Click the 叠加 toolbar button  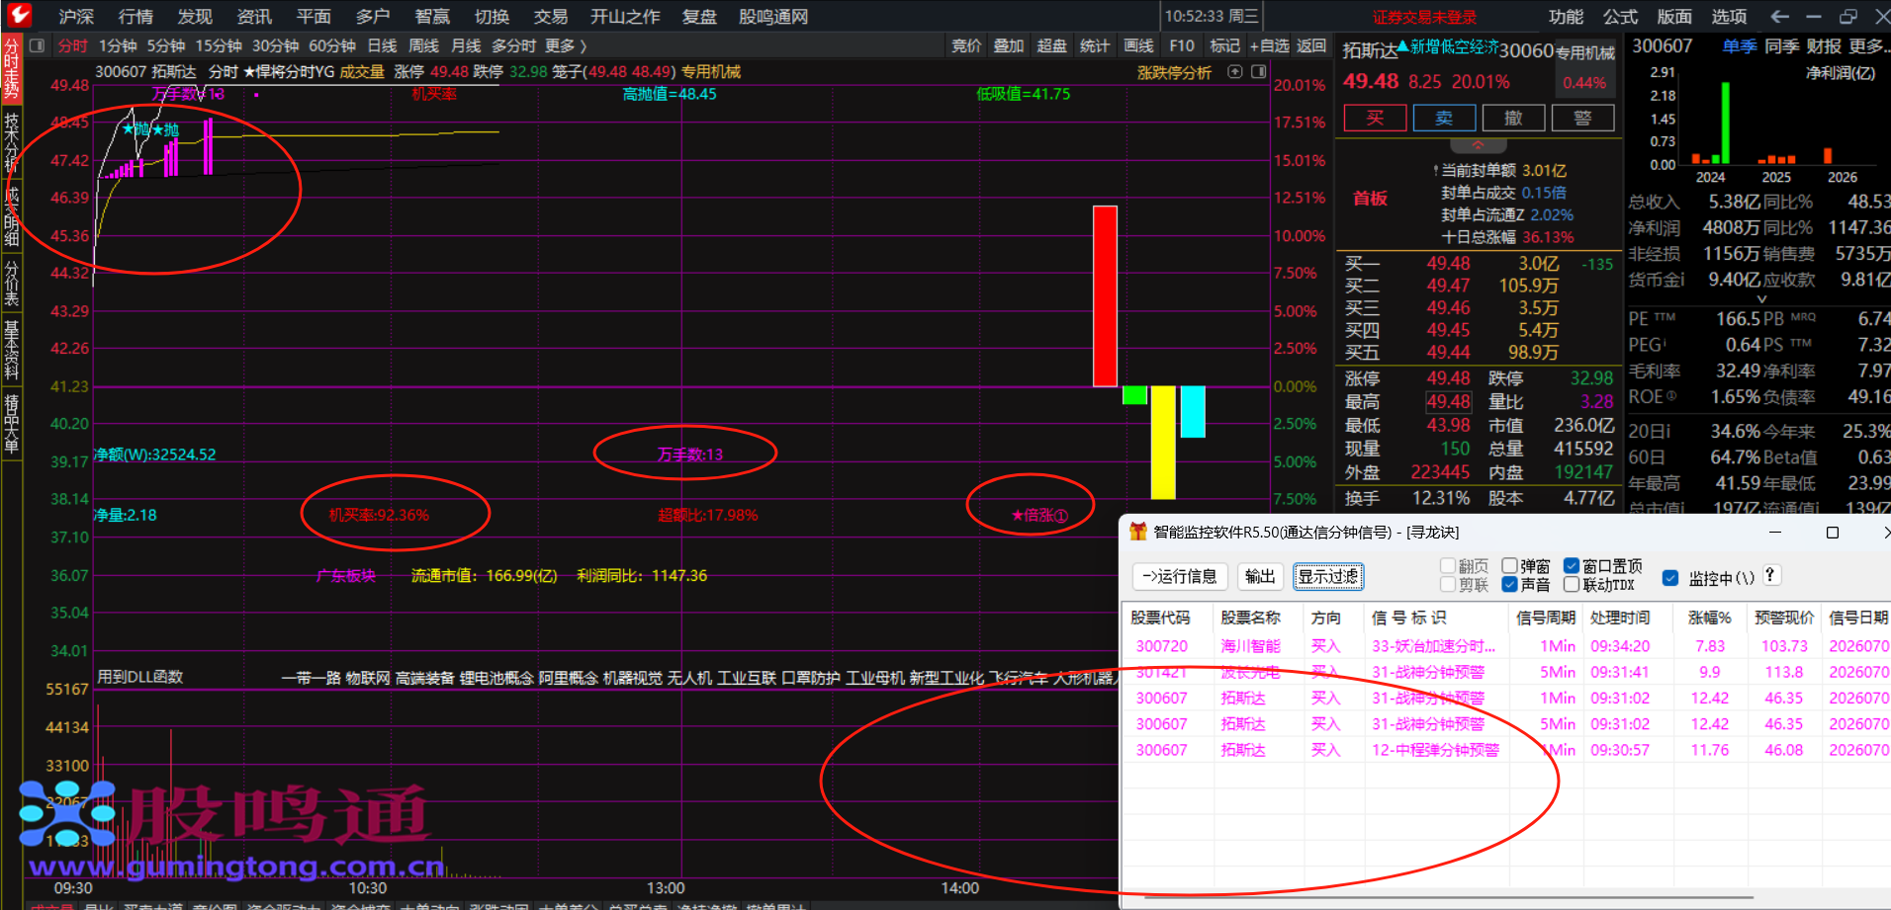tap(1009, 45)
